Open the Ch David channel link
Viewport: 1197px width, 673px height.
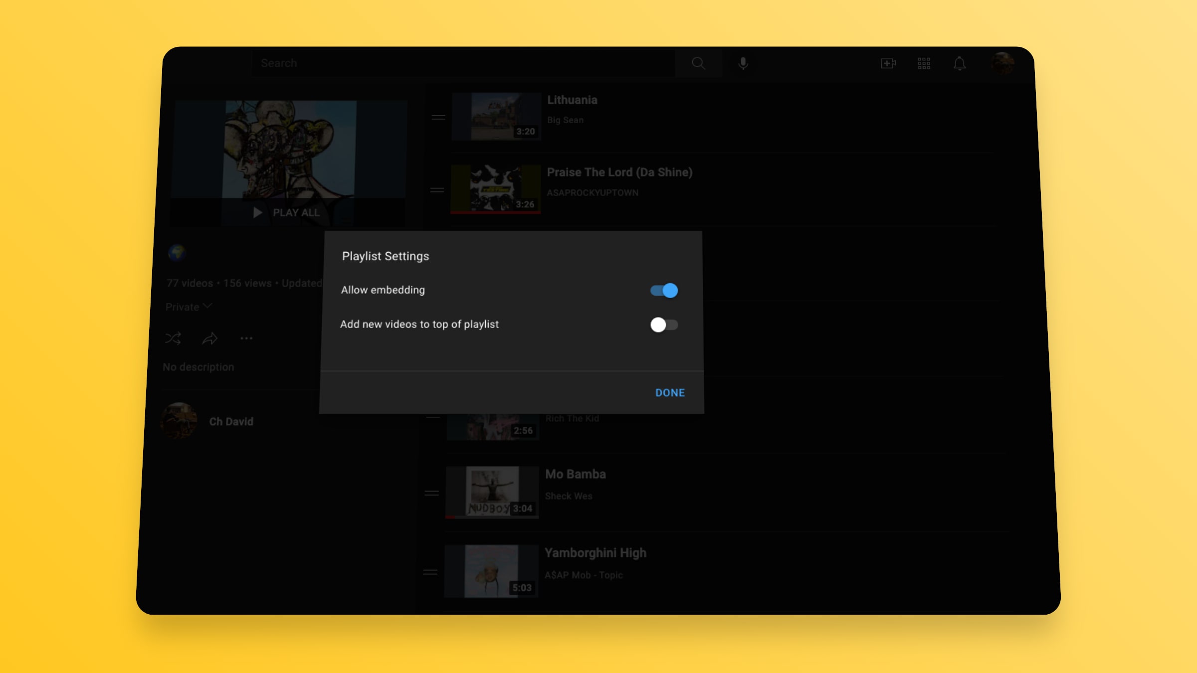[x=231, y=422]
